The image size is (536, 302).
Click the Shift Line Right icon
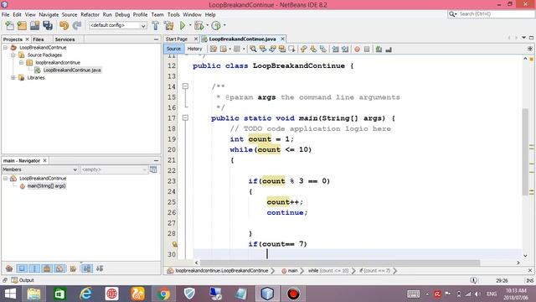pyautogui.click(x=345, y=49)
